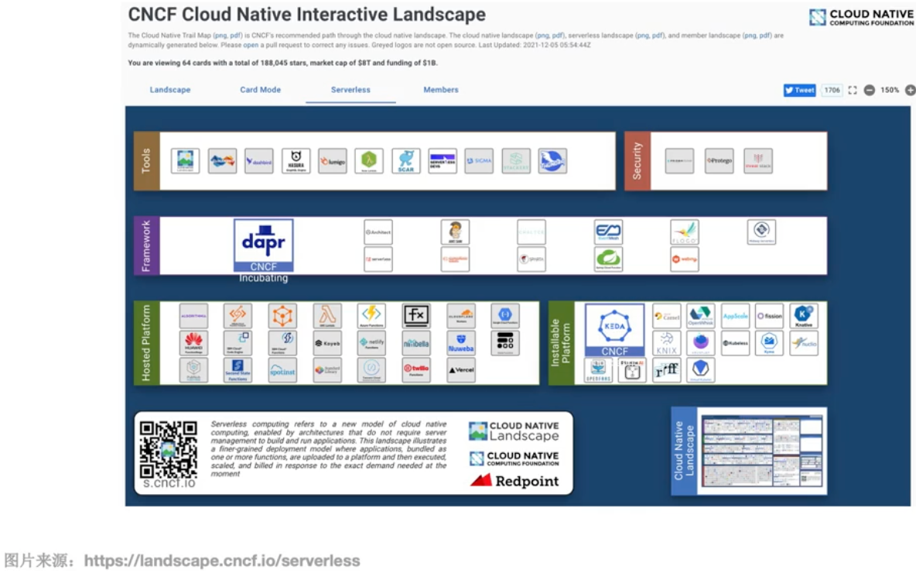
Task: Click the Redpoint logo
Action: click(x=514, y=481)
